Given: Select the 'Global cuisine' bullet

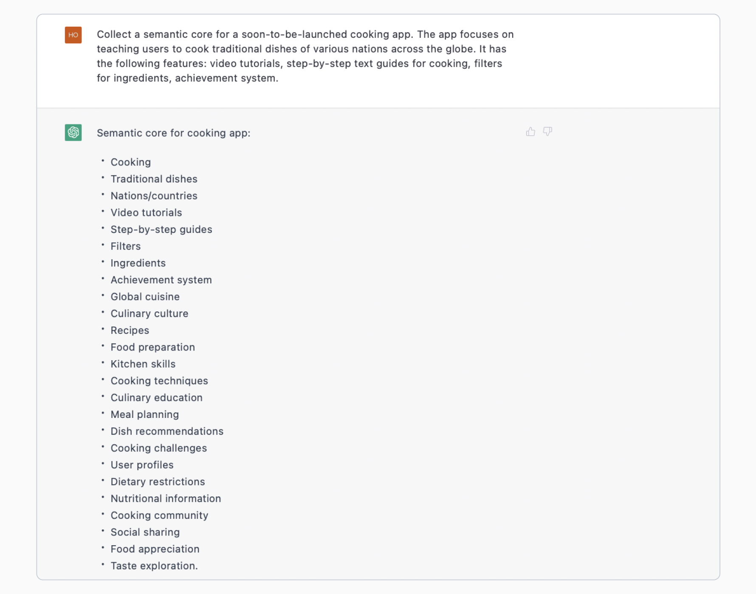Looking at the screenshot, I should click(145, 297).
